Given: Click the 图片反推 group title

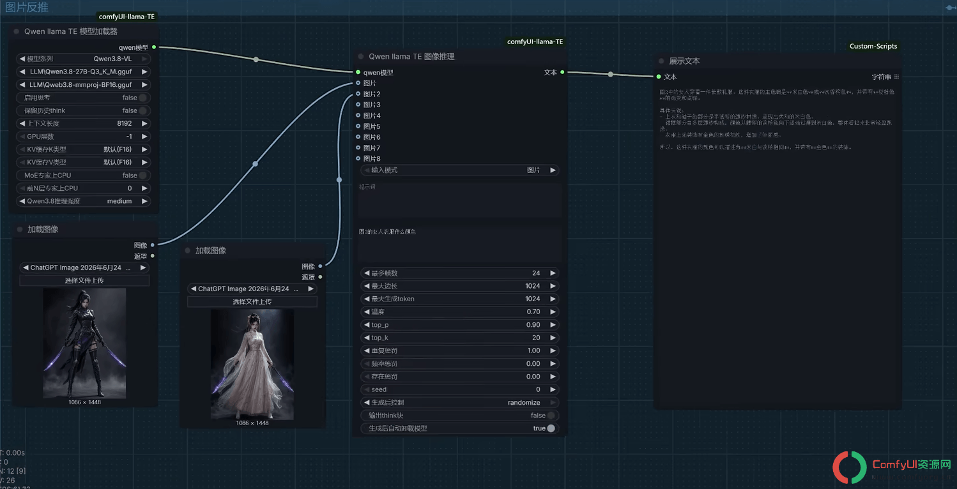Looking at the screenshot, I should coord(26,8).
